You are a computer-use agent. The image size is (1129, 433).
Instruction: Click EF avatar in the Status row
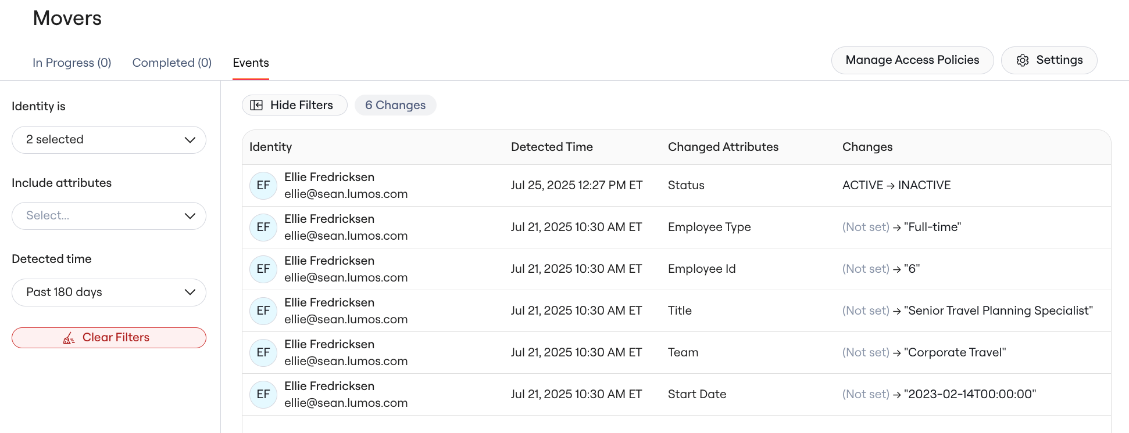(263, 185)
